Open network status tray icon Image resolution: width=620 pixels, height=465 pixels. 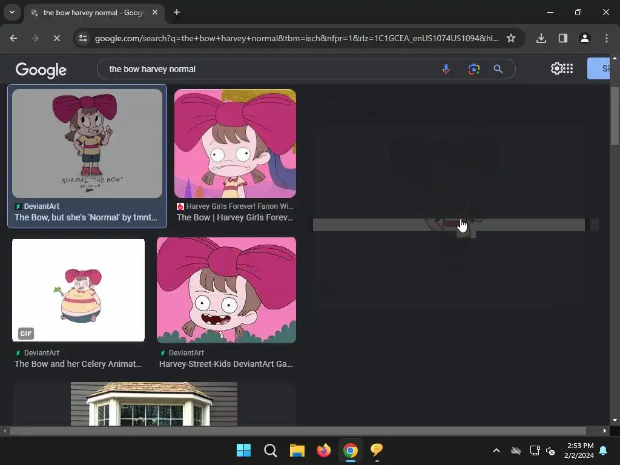[535, 450]
